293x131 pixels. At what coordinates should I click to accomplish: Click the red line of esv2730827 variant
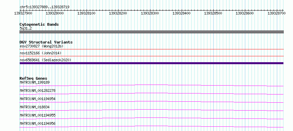coord(151,49)
